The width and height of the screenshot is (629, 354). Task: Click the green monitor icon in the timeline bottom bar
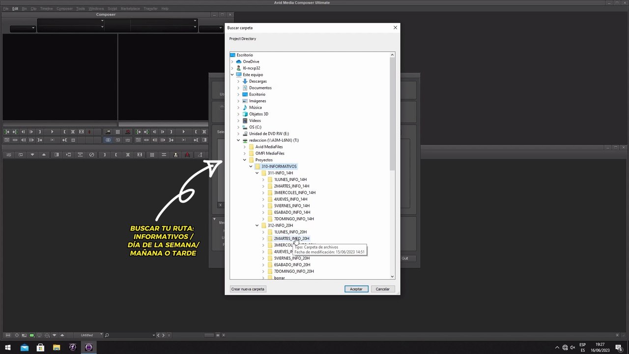(32, 335)
